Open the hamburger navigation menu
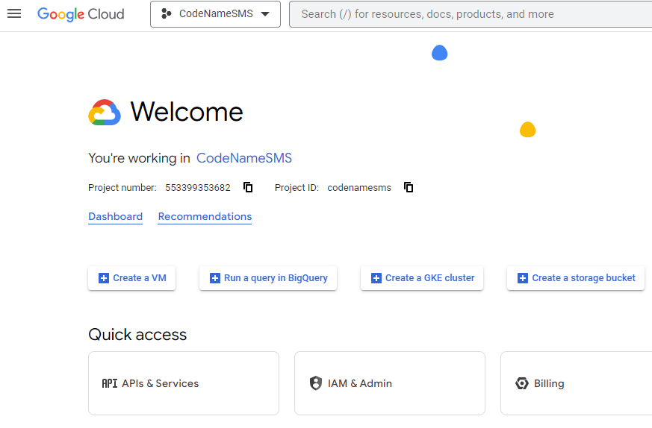 click(x=14, y=14)
